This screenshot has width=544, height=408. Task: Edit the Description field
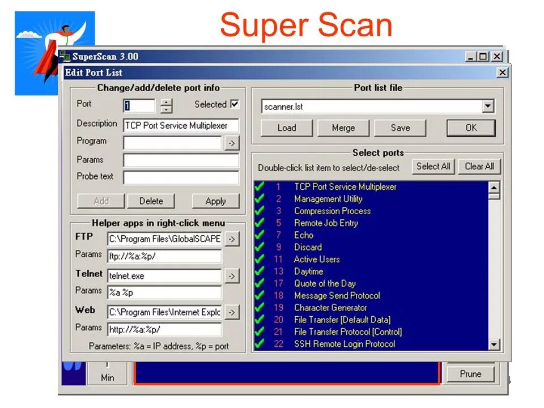coord(181,126)
